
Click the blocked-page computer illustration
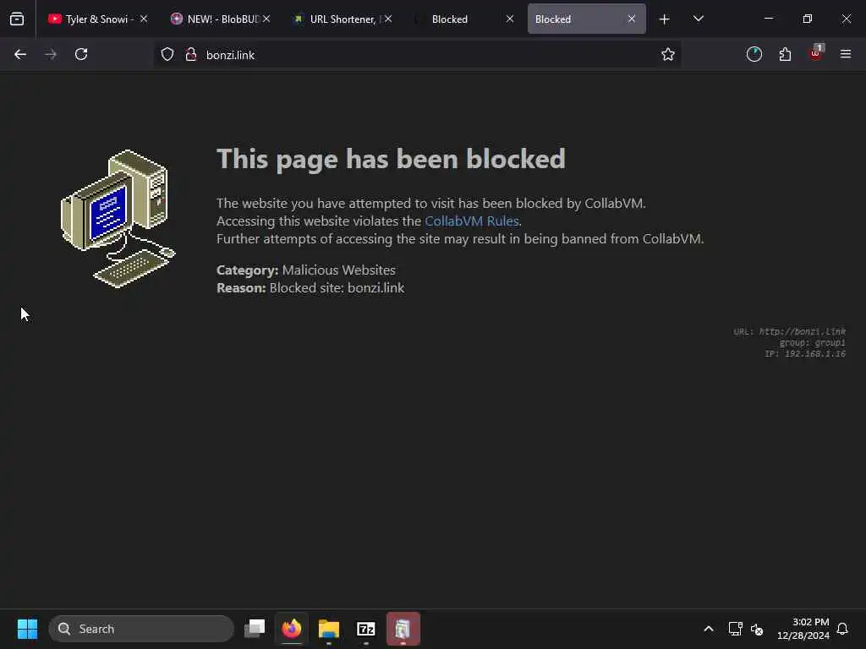pos(118,219)
